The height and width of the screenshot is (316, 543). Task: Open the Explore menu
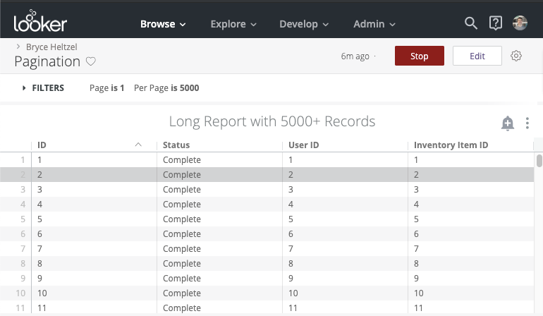(x=233, y=24)
